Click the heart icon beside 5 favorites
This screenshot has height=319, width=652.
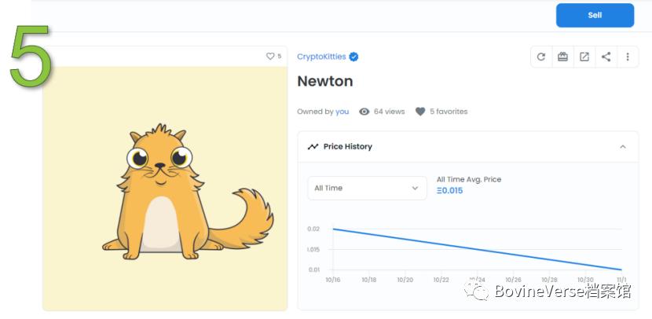tap(420, 112)
